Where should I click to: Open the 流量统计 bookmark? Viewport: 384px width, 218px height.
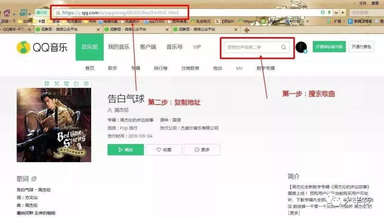tap(130, 21)
